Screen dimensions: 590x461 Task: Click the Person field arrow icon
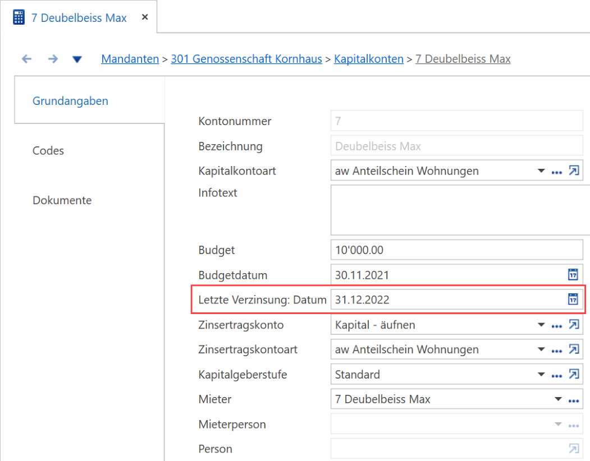click(x=574, y=449)
